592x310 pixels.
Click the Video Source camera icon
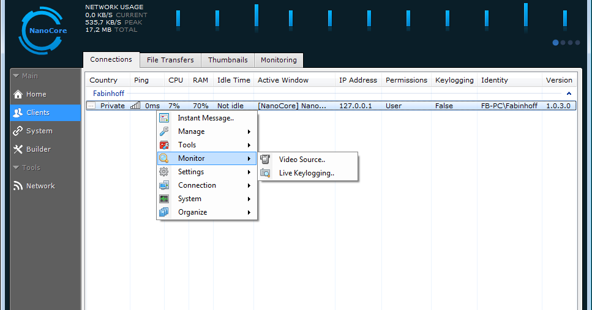tap(265, 159)
